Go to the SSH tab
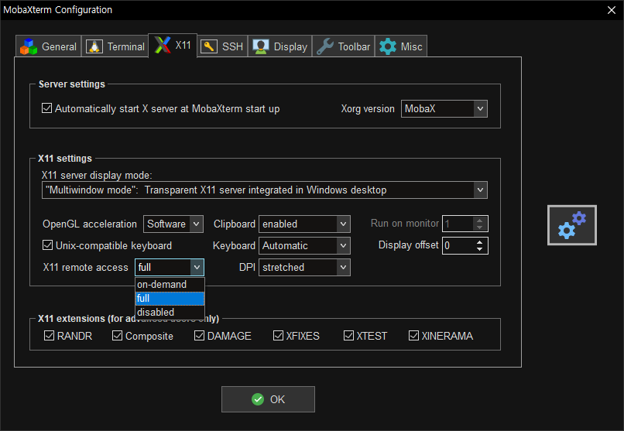The width and height of the screenshot is (624, 431). [222, 46]
